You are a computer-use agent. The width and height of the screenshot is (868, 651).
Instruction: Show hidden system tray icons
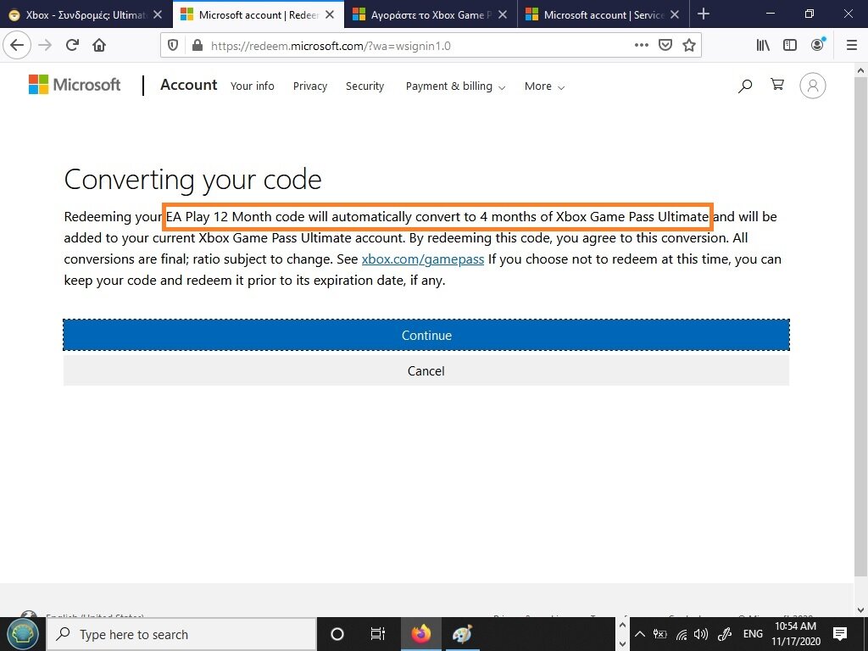coord(639,634)
